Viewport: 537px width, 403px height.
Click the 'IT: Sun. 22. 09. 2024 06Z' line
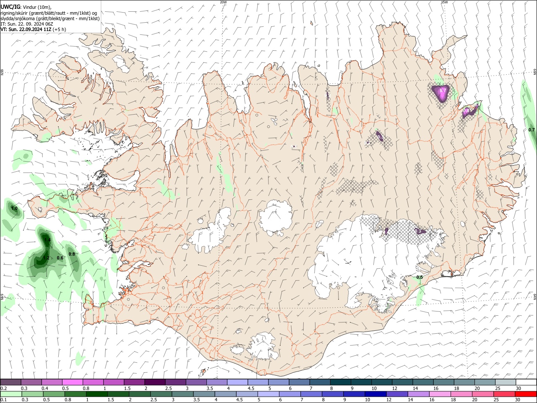pos(27,24)
